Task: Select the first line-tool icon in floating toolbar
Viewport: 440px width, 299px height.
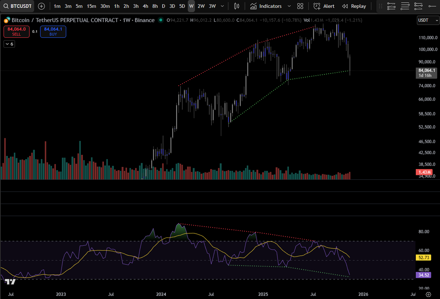Action: [x=391, y=6]
